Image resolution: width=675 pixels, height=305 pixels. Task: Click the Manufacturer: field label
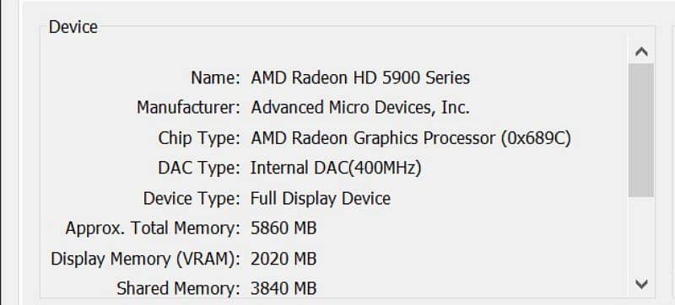pyautogui.click(x=188, y=108)
